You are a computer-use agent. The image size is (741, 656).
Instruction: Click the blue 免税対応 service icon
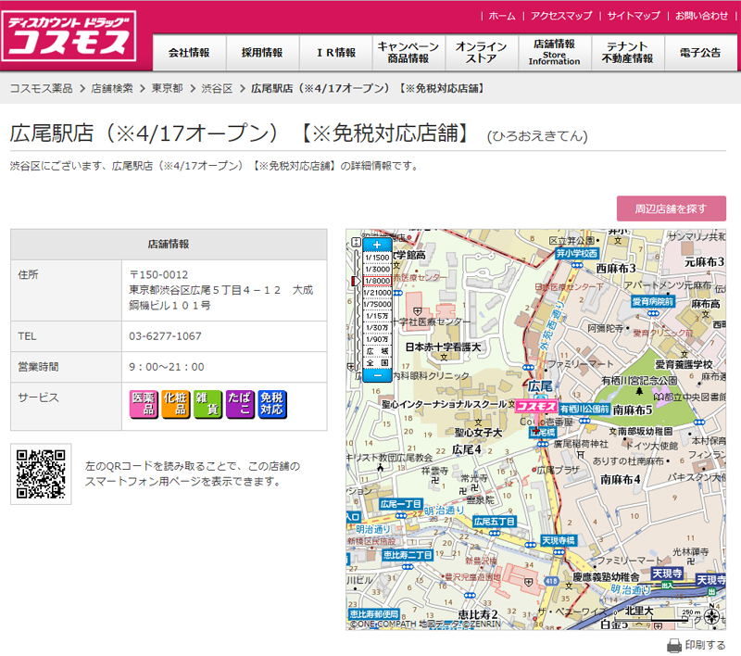point(271,404)
